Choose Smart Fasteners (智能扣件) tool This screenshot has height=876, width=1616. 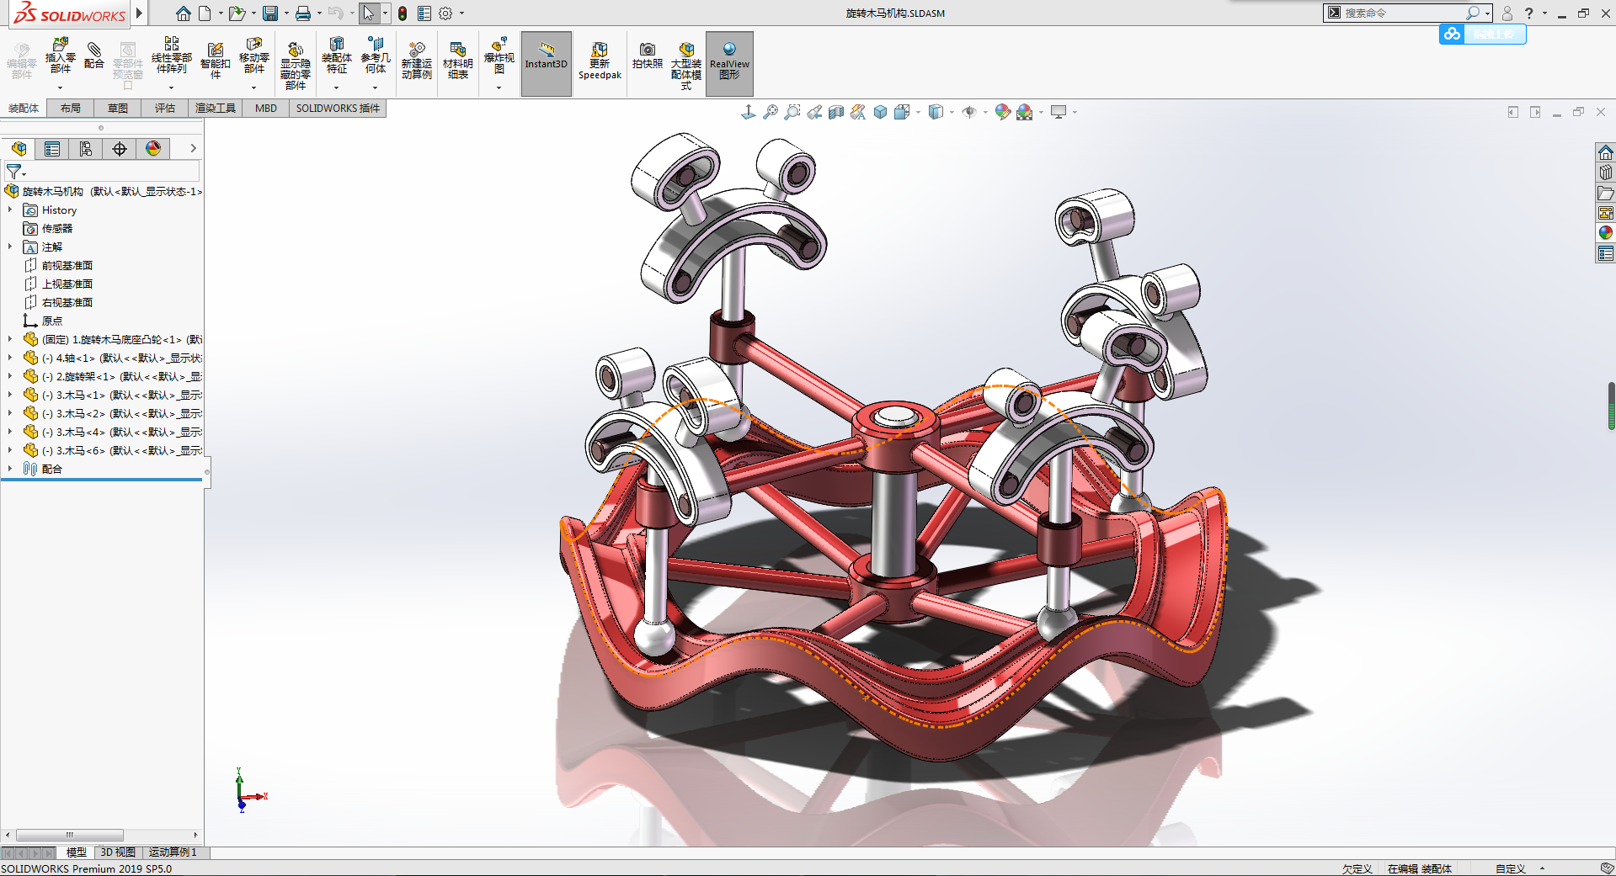coord(215,61)
